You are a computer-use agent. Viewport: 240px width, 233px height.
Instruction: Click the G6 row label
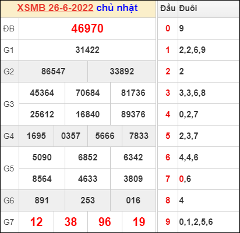tap(9, 200)
